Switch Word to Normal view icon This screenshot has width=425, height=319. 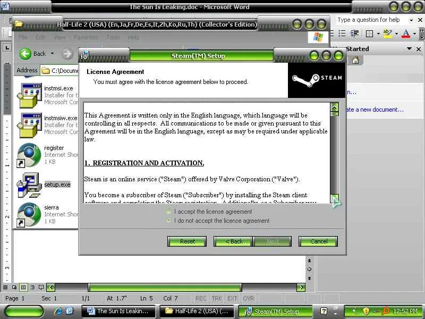[5, 287]
